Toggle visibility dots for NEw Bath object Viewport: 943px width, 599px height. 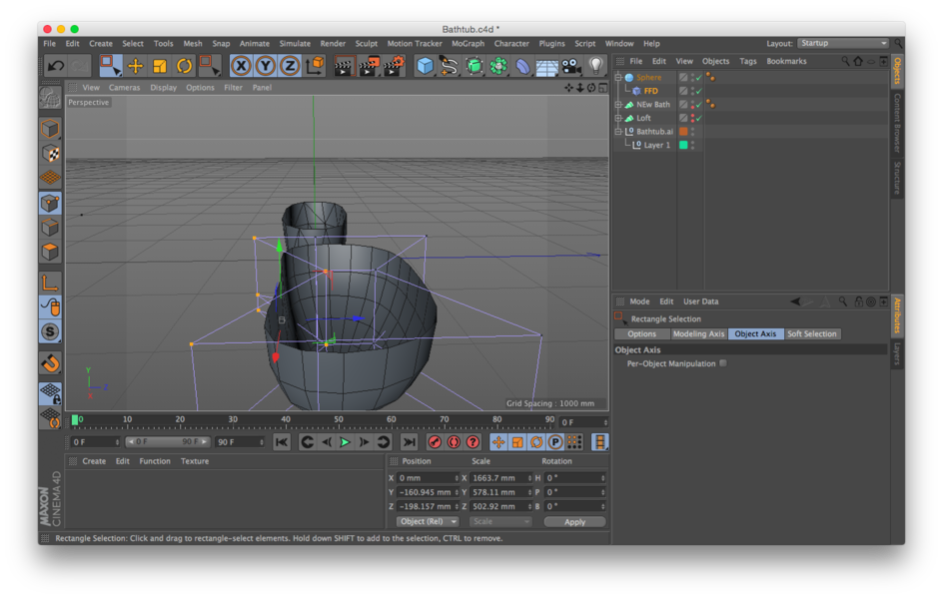(x=693, y=105)
